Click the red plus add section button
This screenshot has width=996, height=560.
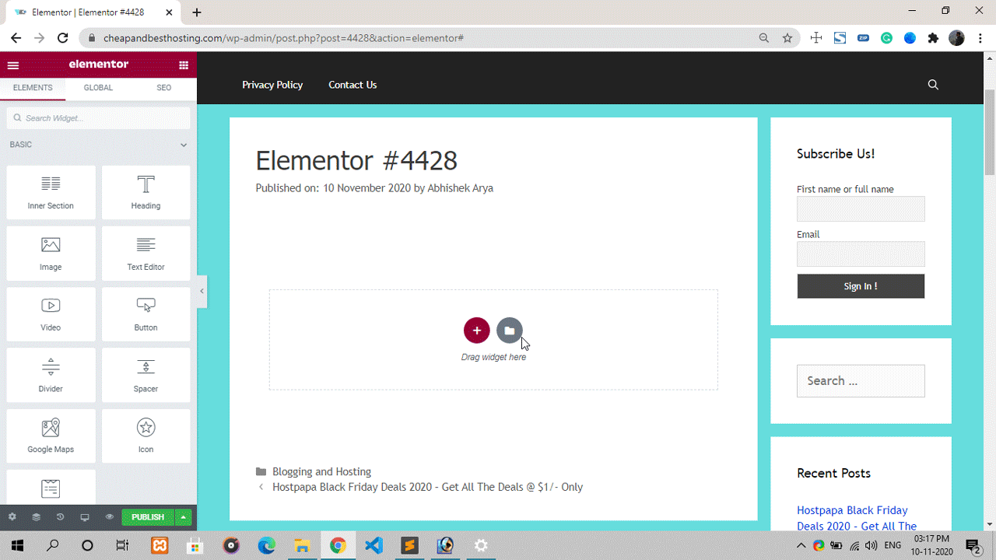(x=477, y=331)
